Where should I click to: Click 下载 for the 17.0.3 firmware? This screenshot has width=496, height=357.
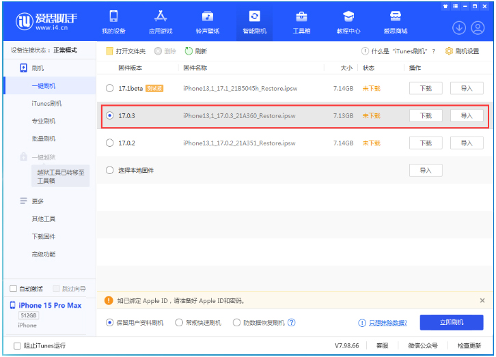tap(426, 115)
